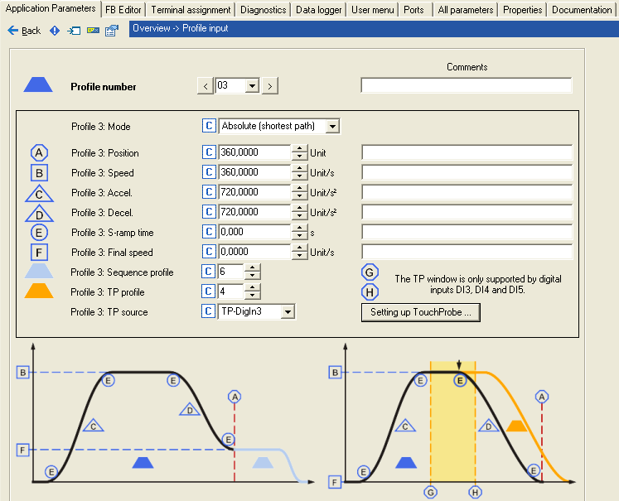Click the arrow-into-box toolbar icon
This screenshot has height=501, width=619.
pos(74,31)
